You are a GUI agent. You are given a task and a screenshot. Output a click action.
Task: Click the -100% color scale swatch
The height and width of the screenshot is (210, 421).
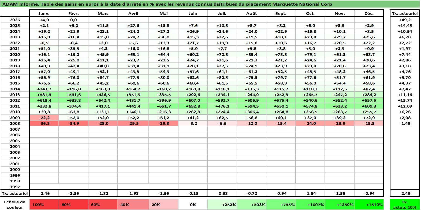44,205
